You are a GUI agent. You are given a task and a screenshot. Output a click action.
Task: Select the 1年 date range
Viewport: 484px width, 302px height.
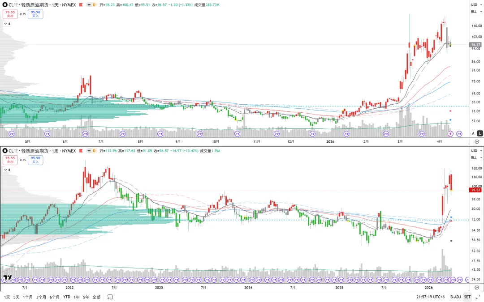click(x=77, y=297)
